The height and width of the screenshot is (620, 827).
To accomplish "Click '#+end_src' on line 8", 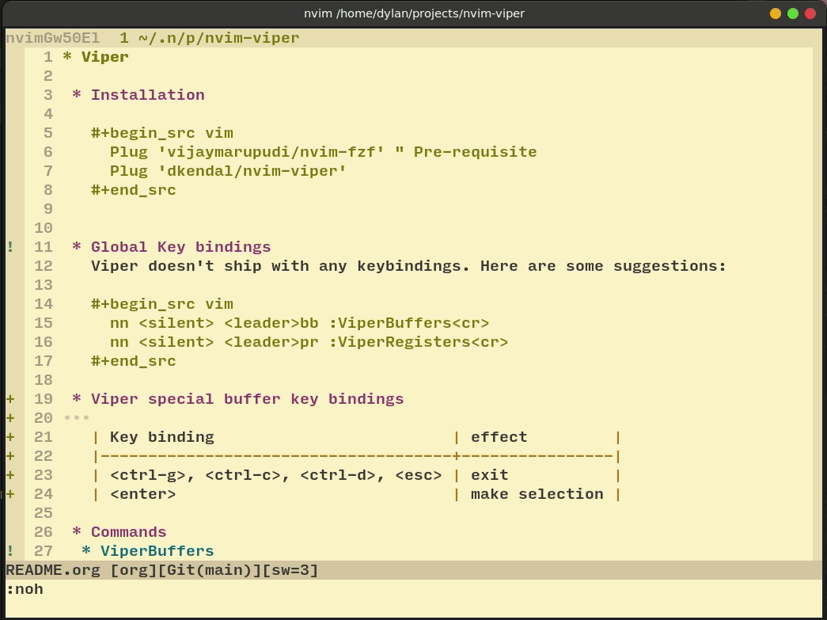I will [x=134, y=190].
